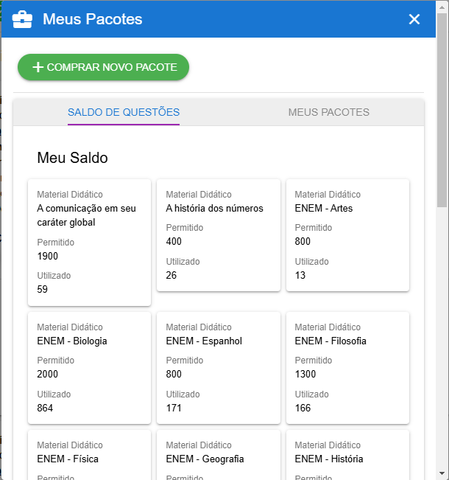Select the A comunicação em seu caráter global card
The height and width of the screenshot is (480, 449).
pos(89,242)
